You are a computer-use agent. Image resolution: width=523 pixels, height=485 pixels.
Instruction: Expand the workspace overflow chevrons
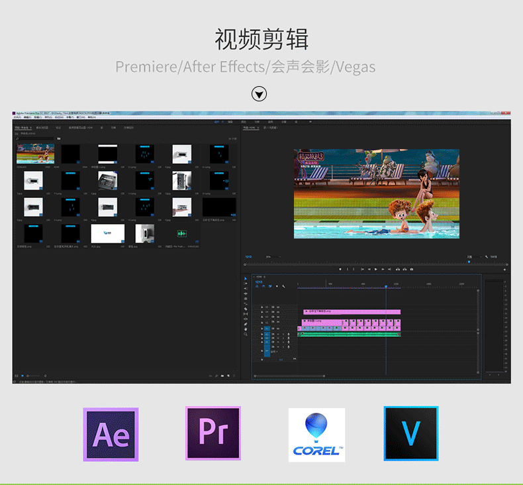tap(310, 122)
